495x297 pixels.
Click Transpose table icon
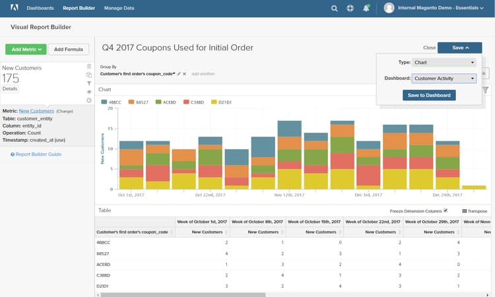(475, 211)
